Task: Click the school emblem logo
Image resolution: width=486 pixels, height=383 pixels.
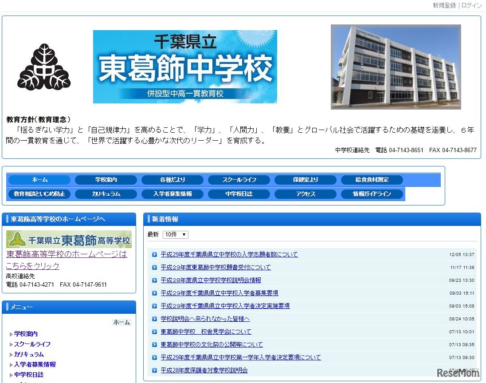Action: tap(44, 67)
